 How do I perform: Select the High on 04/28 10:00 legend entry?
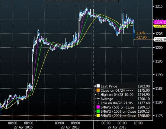click(x=117, y=95)
